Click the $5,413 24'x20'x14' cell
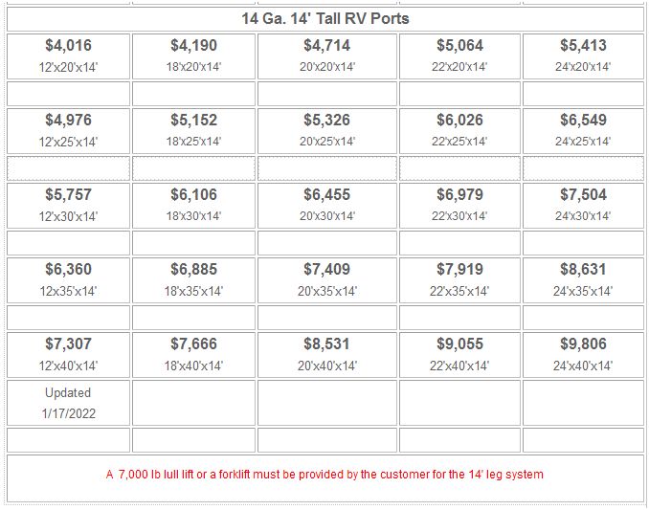This screenshot has width=649, height=510. 583,56
